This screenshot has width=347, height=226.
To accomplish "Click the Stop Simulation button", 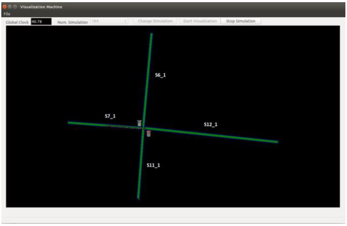I will 240,21.
